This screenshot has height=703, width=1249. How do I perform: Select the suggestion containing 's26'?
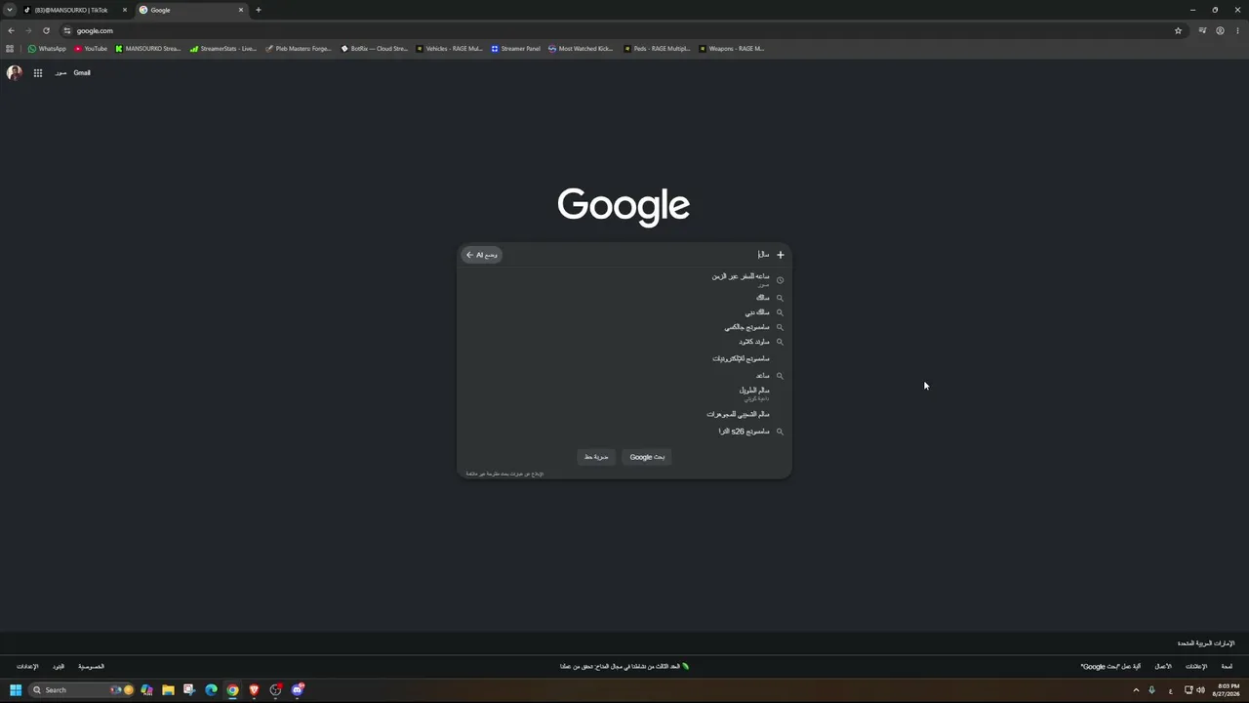tap(624, 432)
